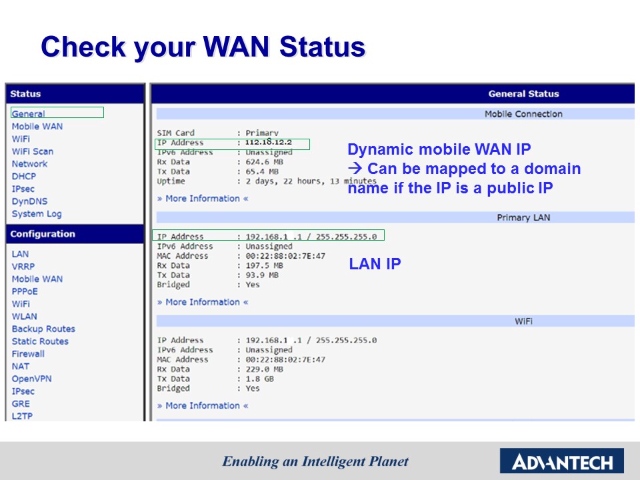Viewport: 640px width, 480px height.
Task: Open Mobile WAN under Configuration section
Action: (37, 279)
